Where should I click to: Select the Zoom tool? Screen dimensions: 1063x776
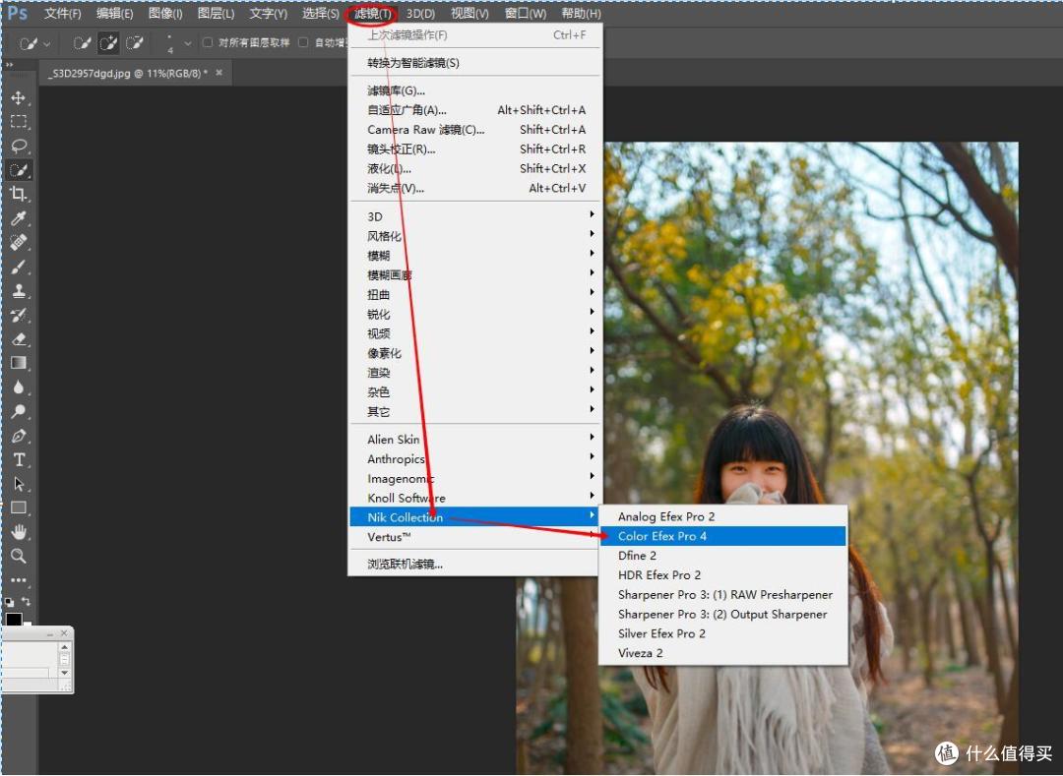click(19, 556)
